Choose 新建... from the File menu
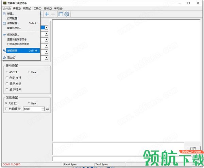 [x=21, y=14]
